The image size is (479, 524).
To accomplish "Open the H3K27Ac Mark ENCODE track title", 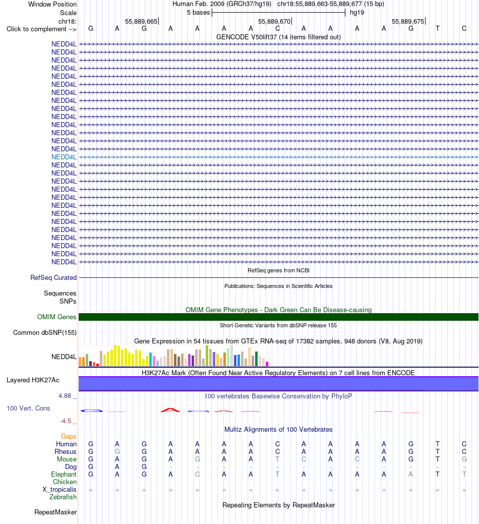I will tap(278, 373).
